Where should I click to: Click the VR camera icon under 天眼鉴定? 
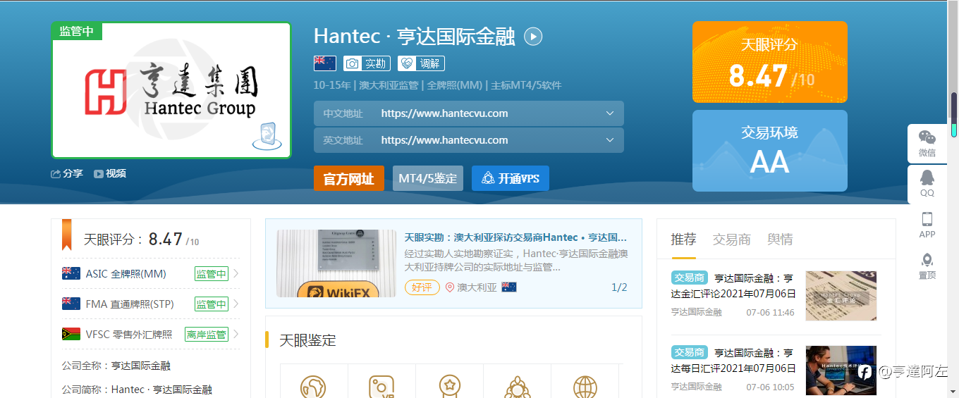[x=381, y=387]
